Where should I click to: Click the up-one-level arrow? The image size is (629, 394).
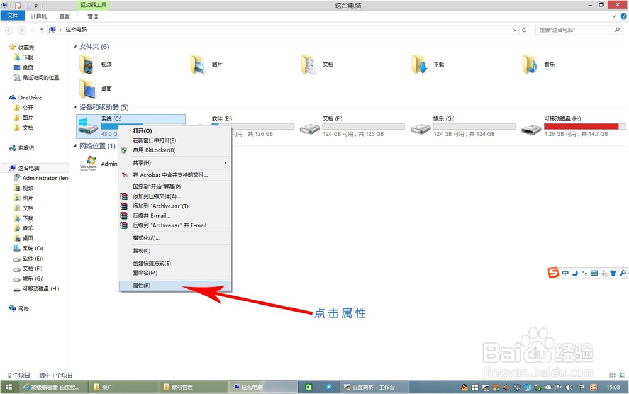click(x=42, y=30)
